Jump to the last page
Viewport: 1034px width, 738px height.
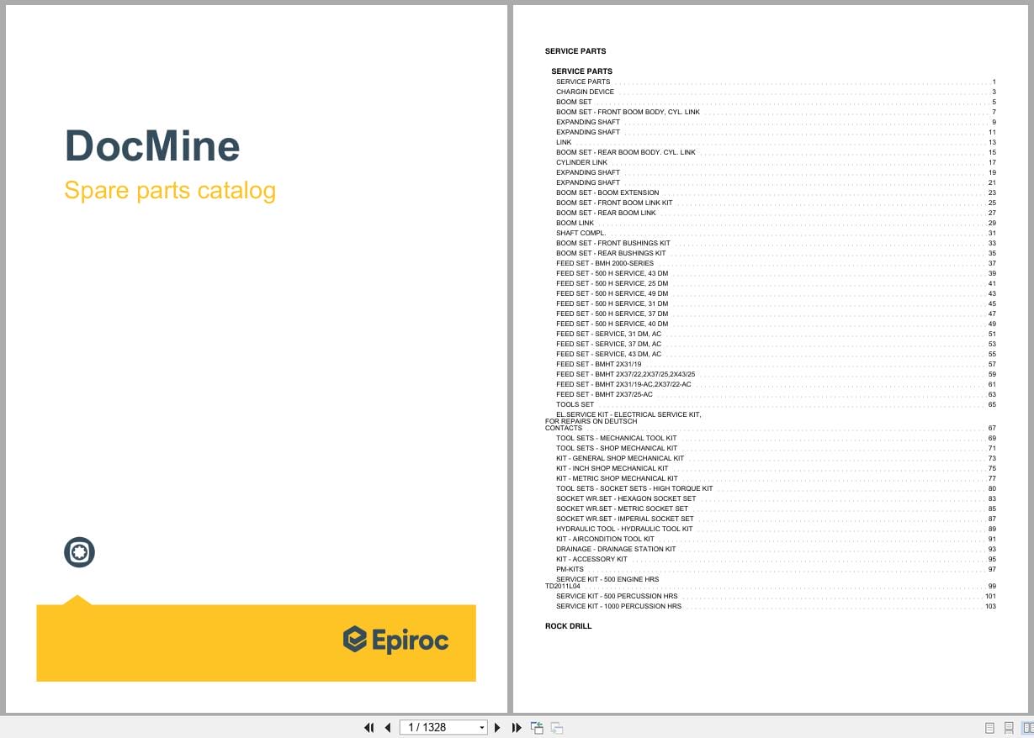pos(517,728)
